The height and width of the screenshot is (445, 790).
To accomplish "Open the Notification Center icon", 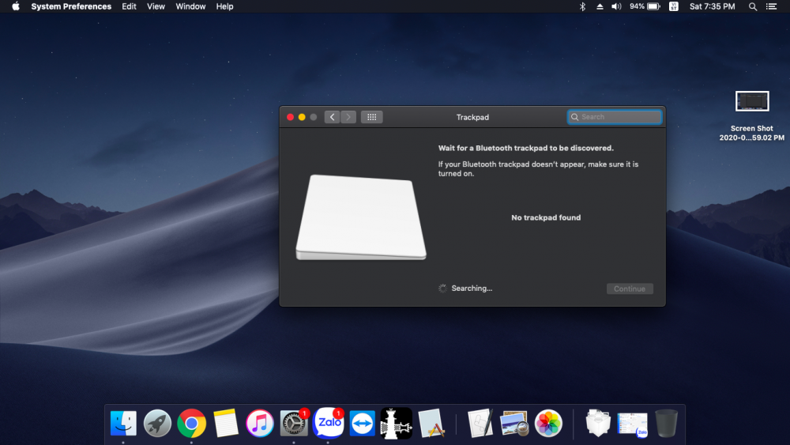I will [x=774, y=6].
